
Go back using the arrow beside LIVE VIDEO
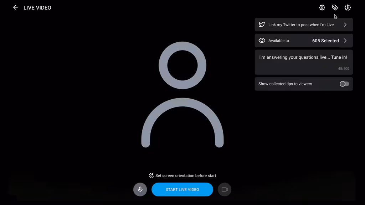[15, 7]
